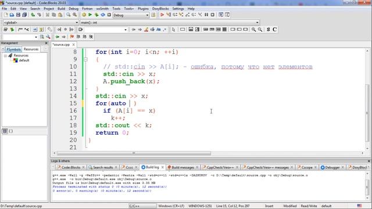Pause the debugger

click(x=206, y=15)
